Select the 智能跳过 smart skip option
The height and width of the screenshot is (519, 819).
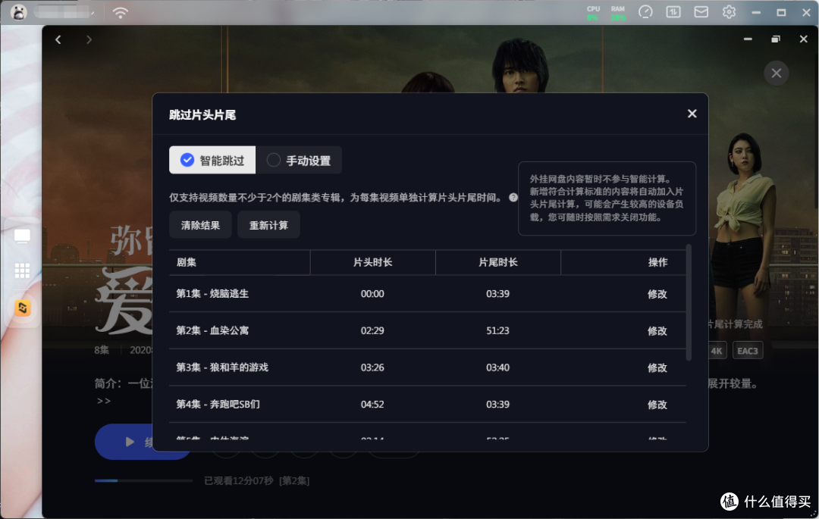click(212, 160)
